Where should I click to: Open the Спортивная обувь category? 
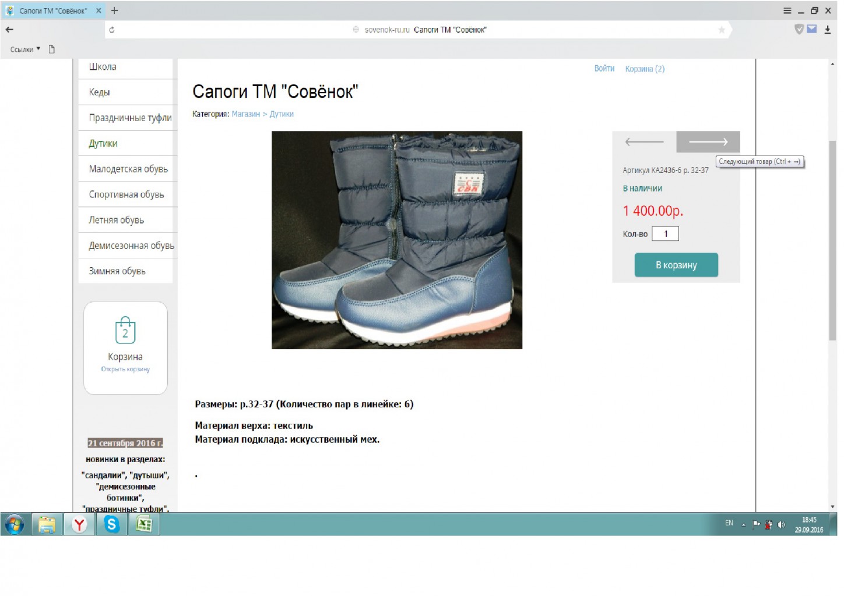coord(126,194)
